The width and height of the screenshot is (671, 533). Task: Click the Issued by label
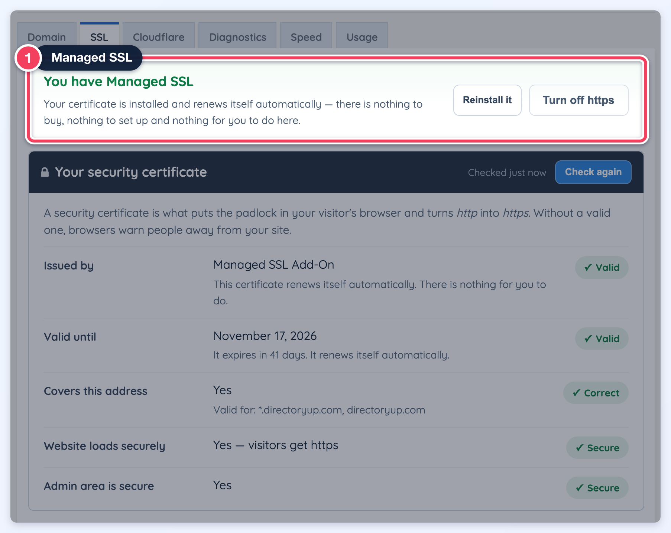click(x=69, y=266)
